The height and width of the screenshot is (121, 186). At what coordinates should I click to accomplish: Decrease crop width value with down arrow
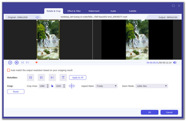coord(48,87)
